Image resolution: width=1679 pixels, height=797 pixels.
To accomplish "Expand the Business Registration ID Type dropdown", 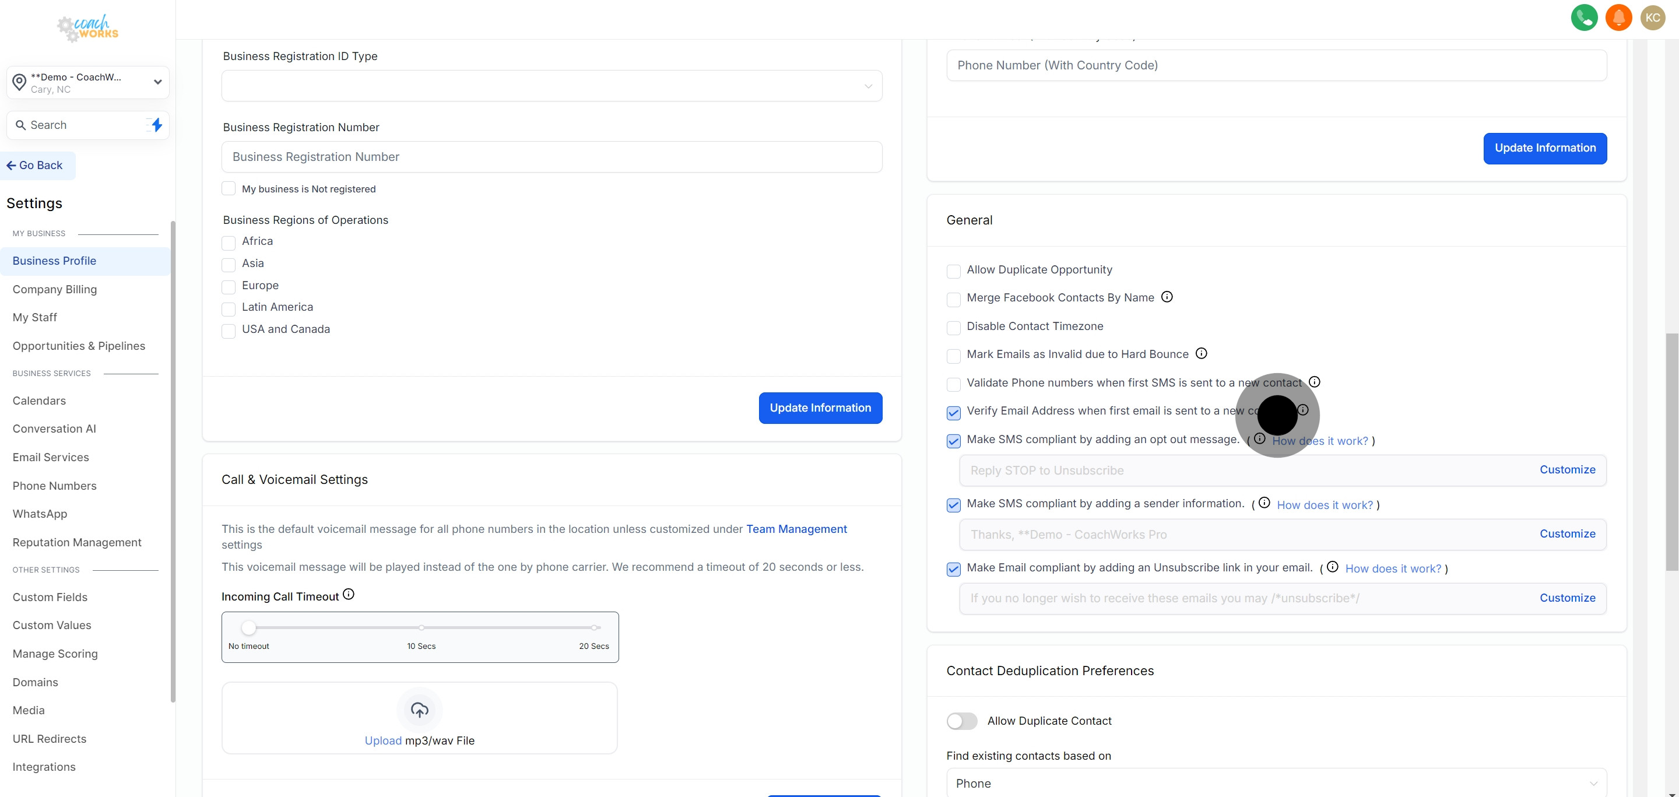I will pos(552,86).
